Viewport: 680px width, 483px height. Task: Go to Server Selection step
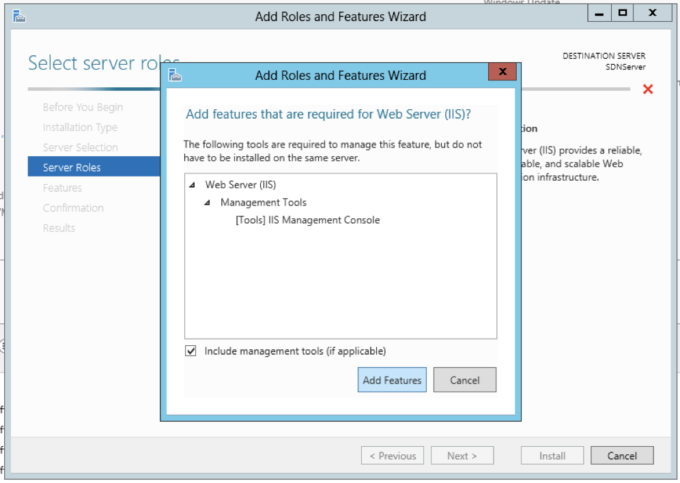pyautogui.click(x=81, y=147)
